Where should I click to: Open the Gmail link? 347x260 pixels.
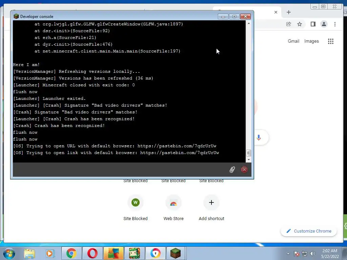click(x=293, y=41)
